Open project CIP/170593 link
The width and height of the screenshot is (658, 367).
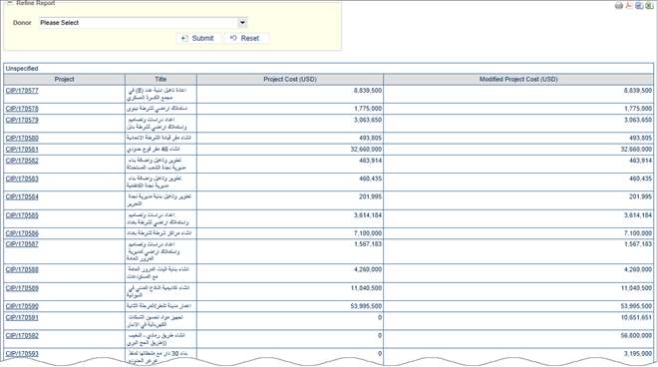pyautogui.click(x=22, y=354)
